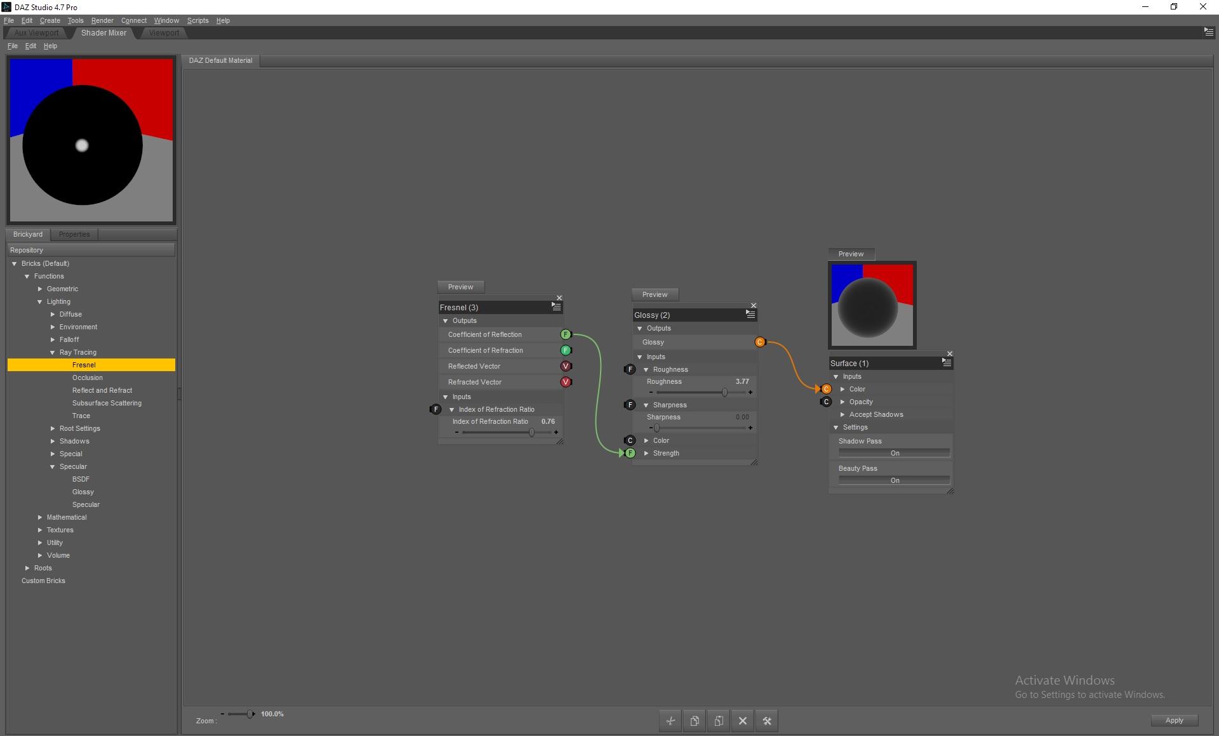Open the Glossy (2) brick options menu icon

(750, 314)
